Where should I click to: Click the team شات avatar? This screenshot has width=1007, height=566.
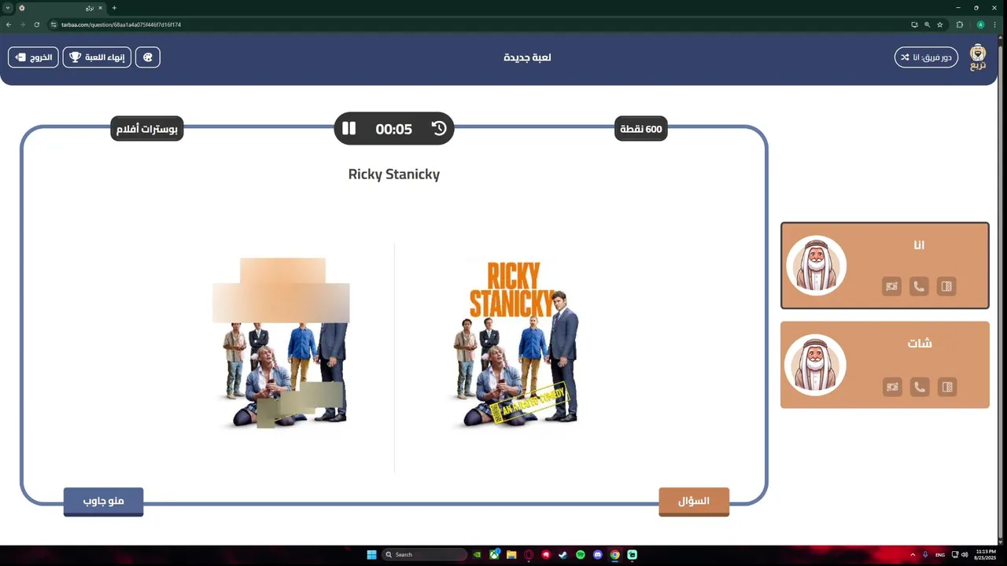click(816, 365)
